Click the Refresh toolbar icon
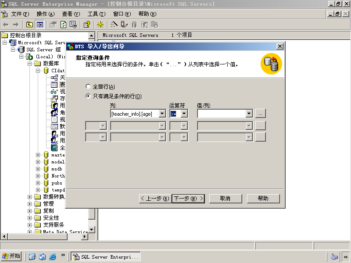The image size is (351, 263). point(63,25)
